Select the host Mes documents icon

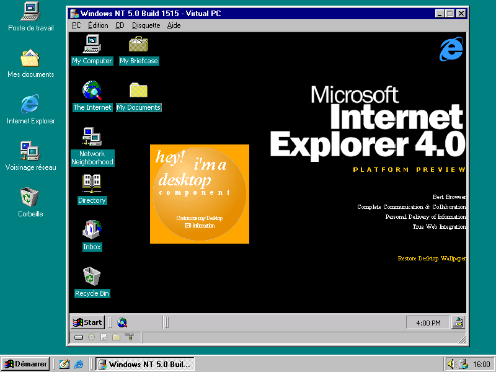[x=30, y=58]
